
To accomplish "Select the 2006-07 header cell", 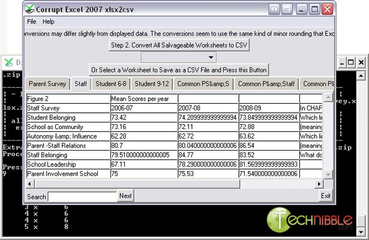I will click(144, 108).
